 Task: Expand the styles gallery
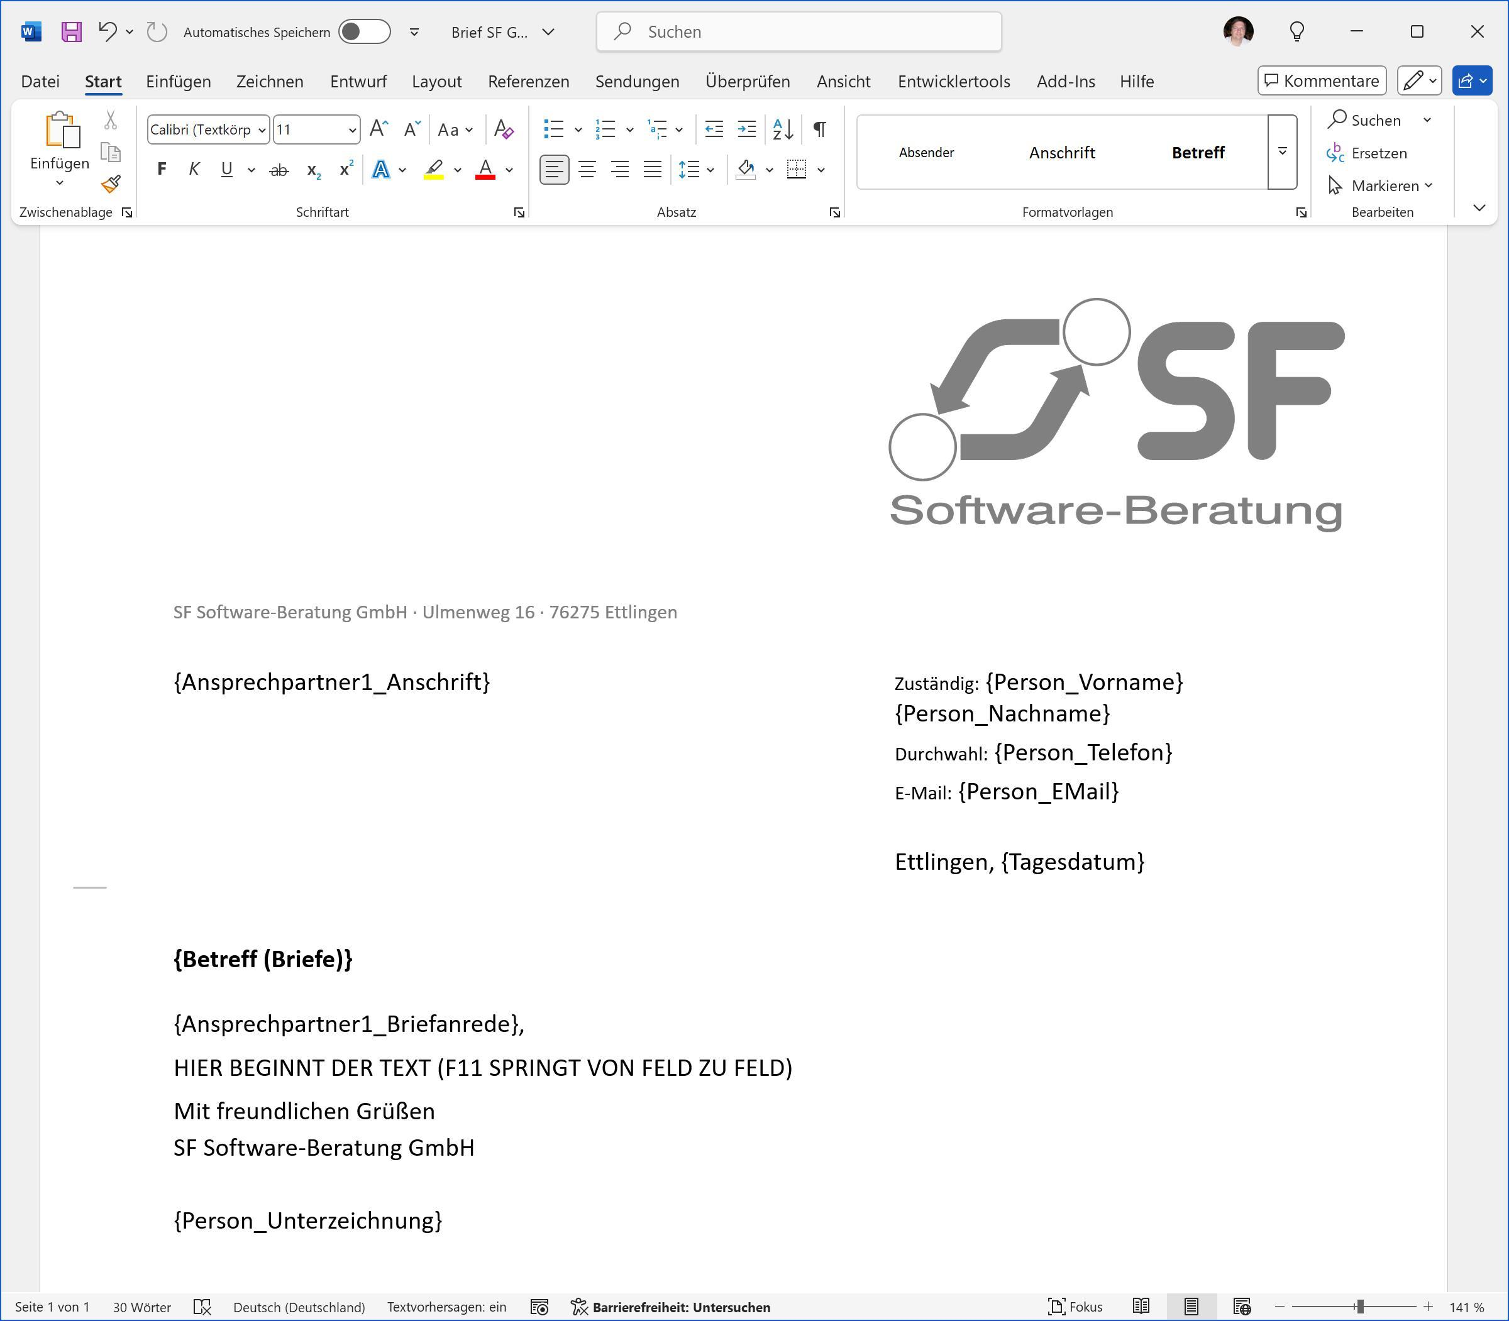[x=1283, y=151]
